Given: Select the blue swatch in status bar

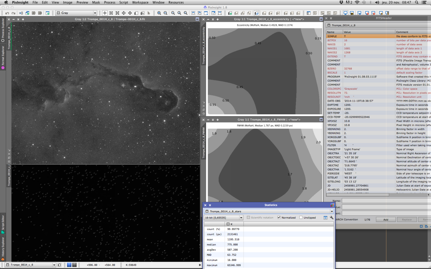Looking at the screenshot, I should click(69, 265).
